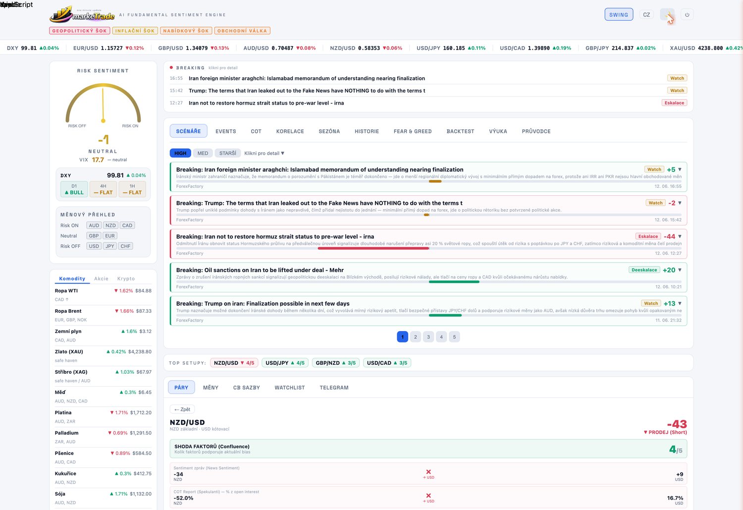Viewport: 743px width, 510px height.
Task: Expand the hormuz strait Eskalace card arrow
Action: point(680,236)
